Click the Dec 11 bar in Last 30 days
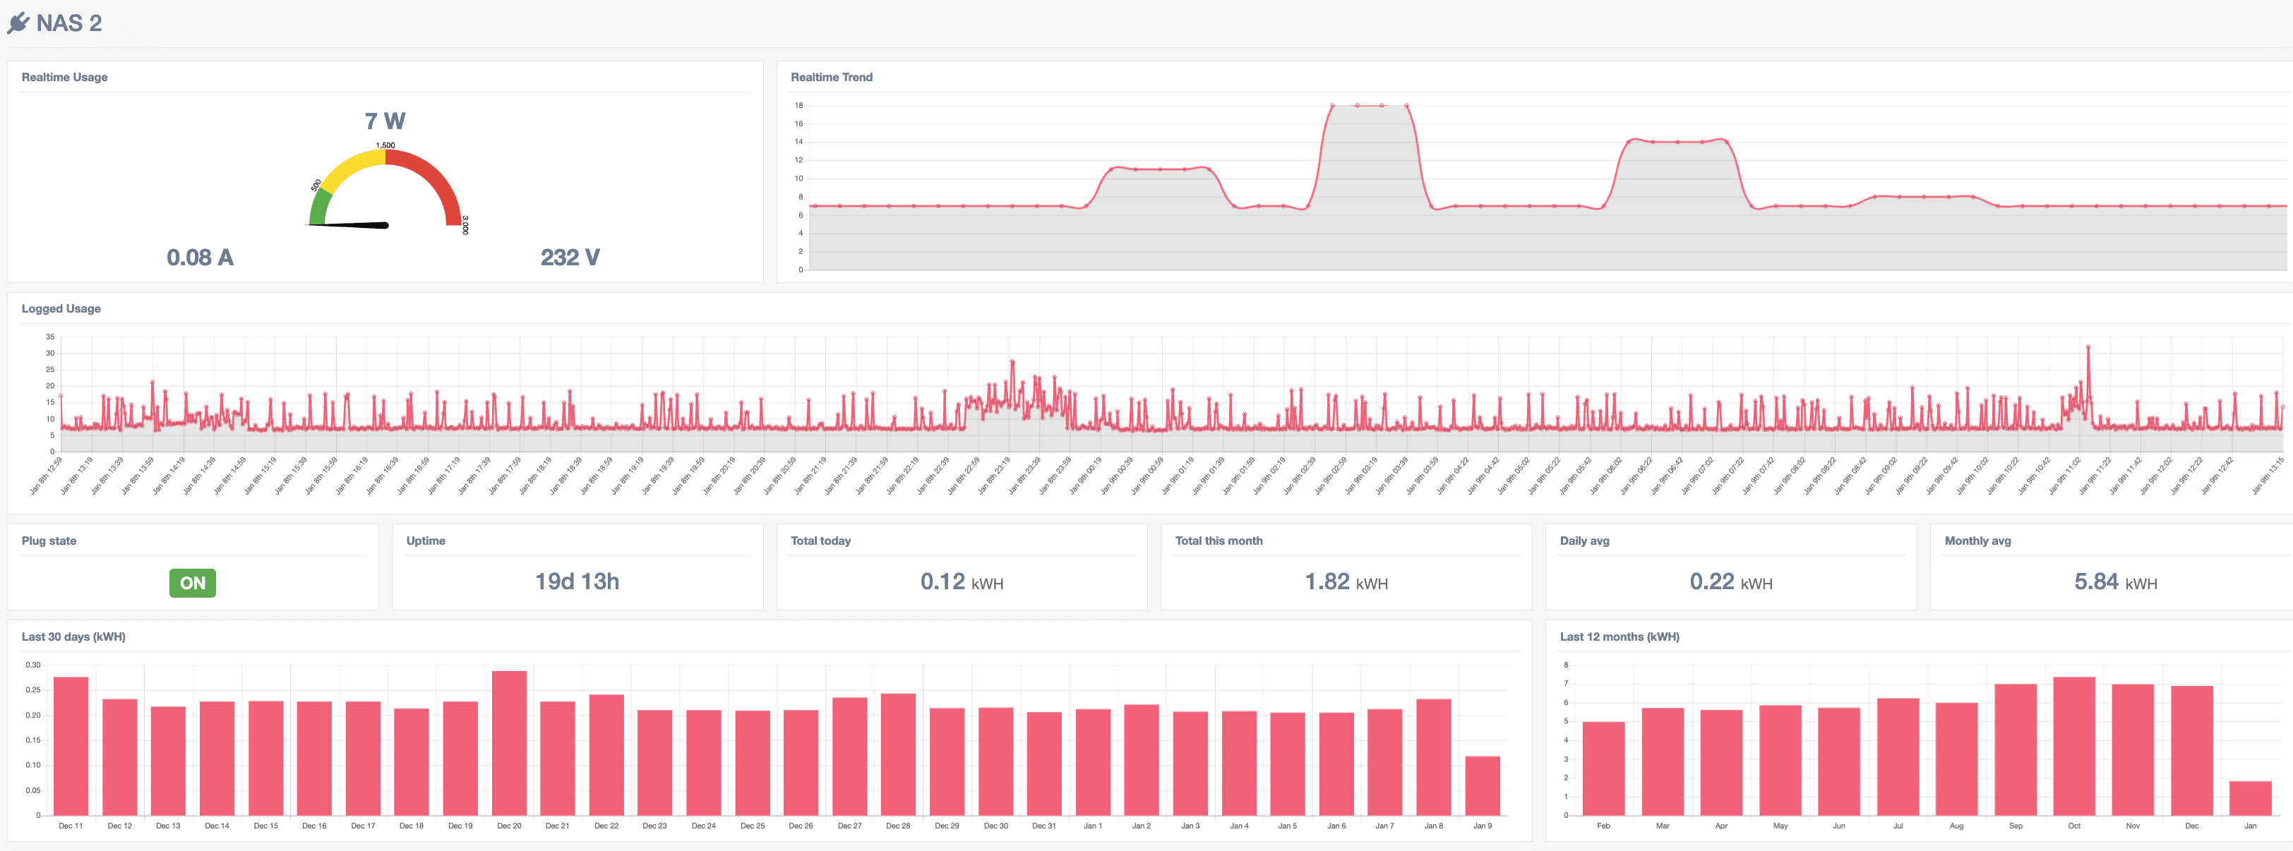The height and width of the screenshot is (851, 2293). point(71,746)
